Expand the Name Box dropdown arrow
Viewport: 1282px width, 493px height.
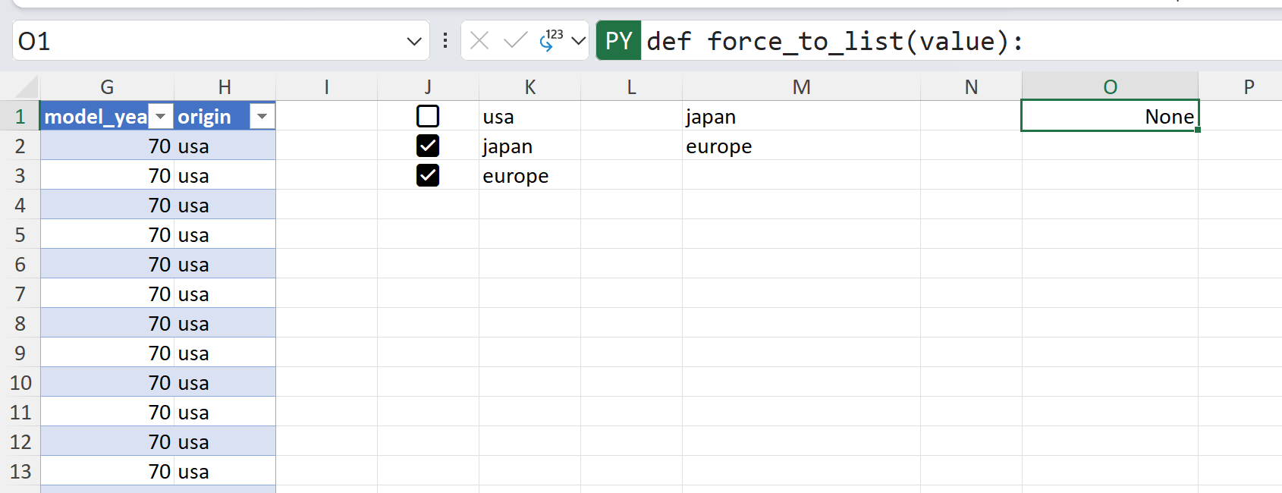click(414, 41)
